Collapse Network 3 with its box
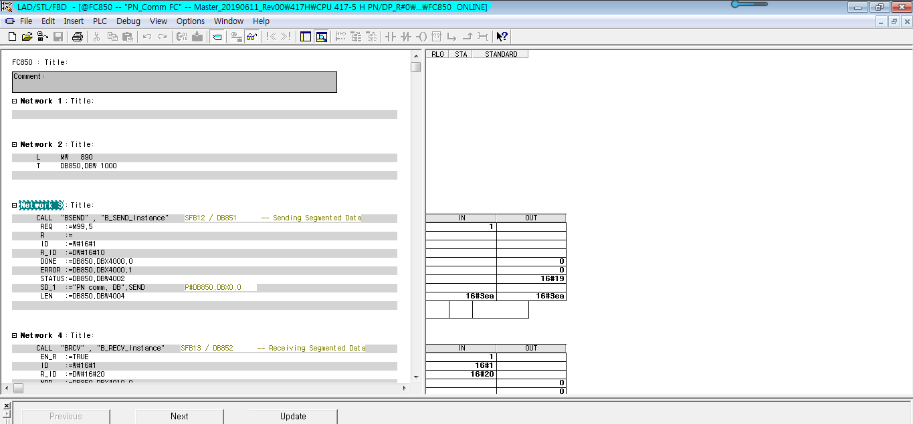The image size is (913, 424). [x=15, y=205]
